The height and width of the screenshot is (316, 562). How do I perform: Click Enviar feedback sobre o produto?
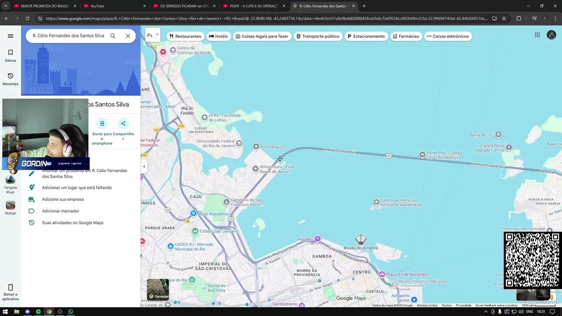tap(497, 305)
